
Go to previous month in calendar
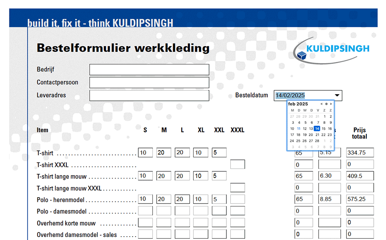(321, 104)
